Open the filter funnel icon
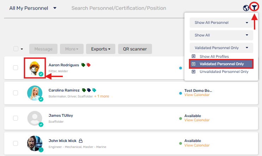The width and height of the screenshot is (262, 156). click(x=254, y=7)
